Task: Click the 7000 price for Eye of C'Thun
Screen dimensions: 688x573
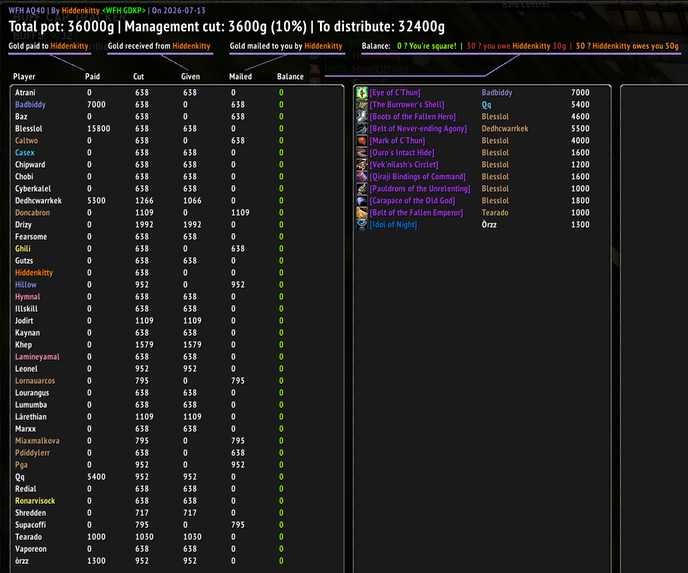Action: (580, 93)
